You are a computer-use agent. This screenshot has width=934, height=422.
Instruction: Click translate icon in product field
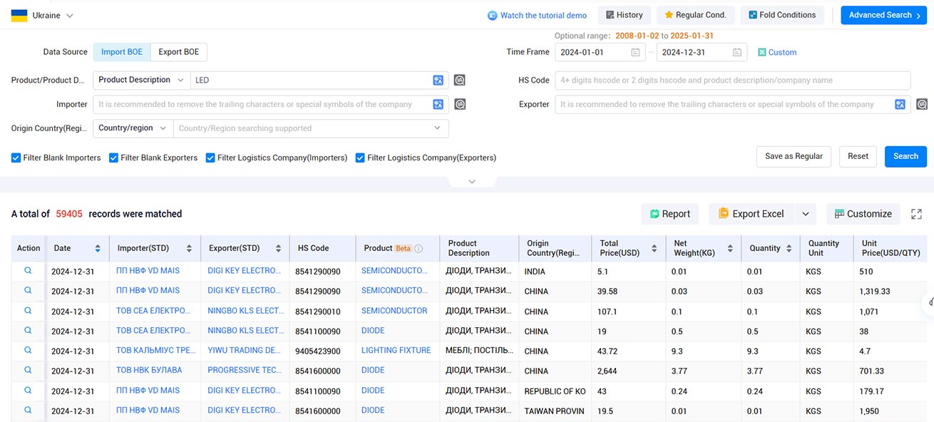pyautogui.click(x=438, y=81)
